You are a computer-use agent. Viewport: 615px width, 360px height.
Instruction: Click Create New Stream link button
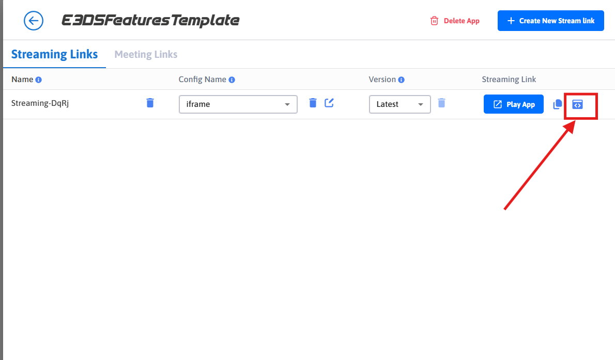tap(550, 21)
